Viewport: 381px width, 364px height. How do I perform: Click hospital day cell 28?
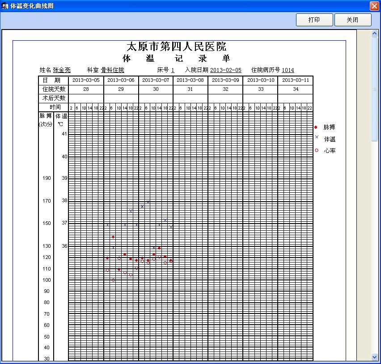86,89
